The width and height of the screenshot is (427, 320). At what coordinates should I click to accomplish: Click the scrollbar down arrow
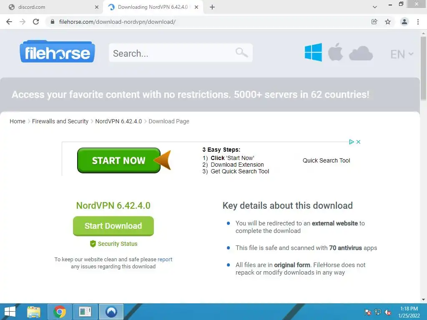pos(423,300)
